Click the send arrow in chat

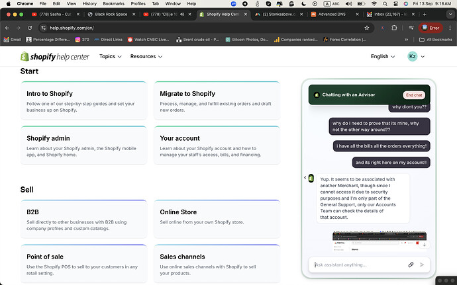[x=422, y=265]
